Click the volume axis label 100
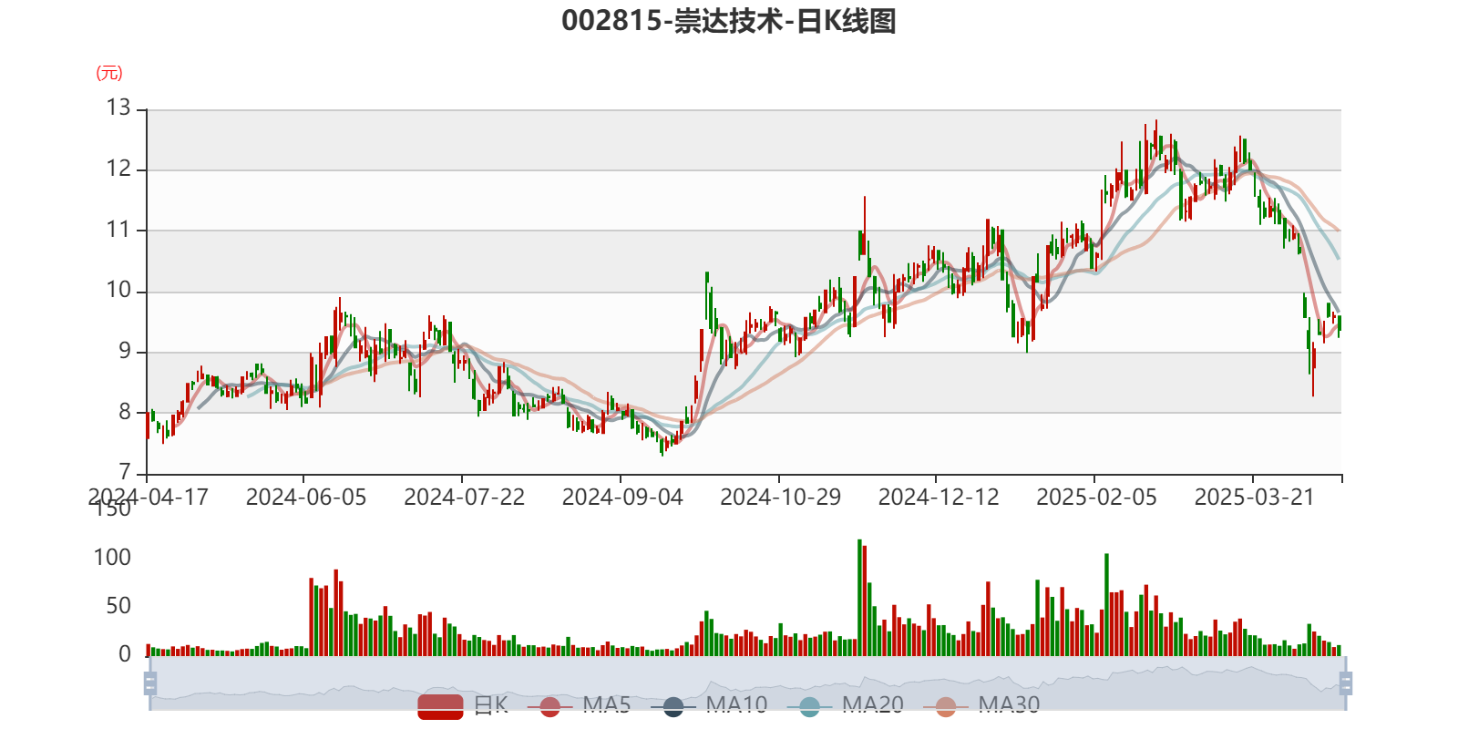Screen dimensions: 1458x729 (x=112, y=557)
